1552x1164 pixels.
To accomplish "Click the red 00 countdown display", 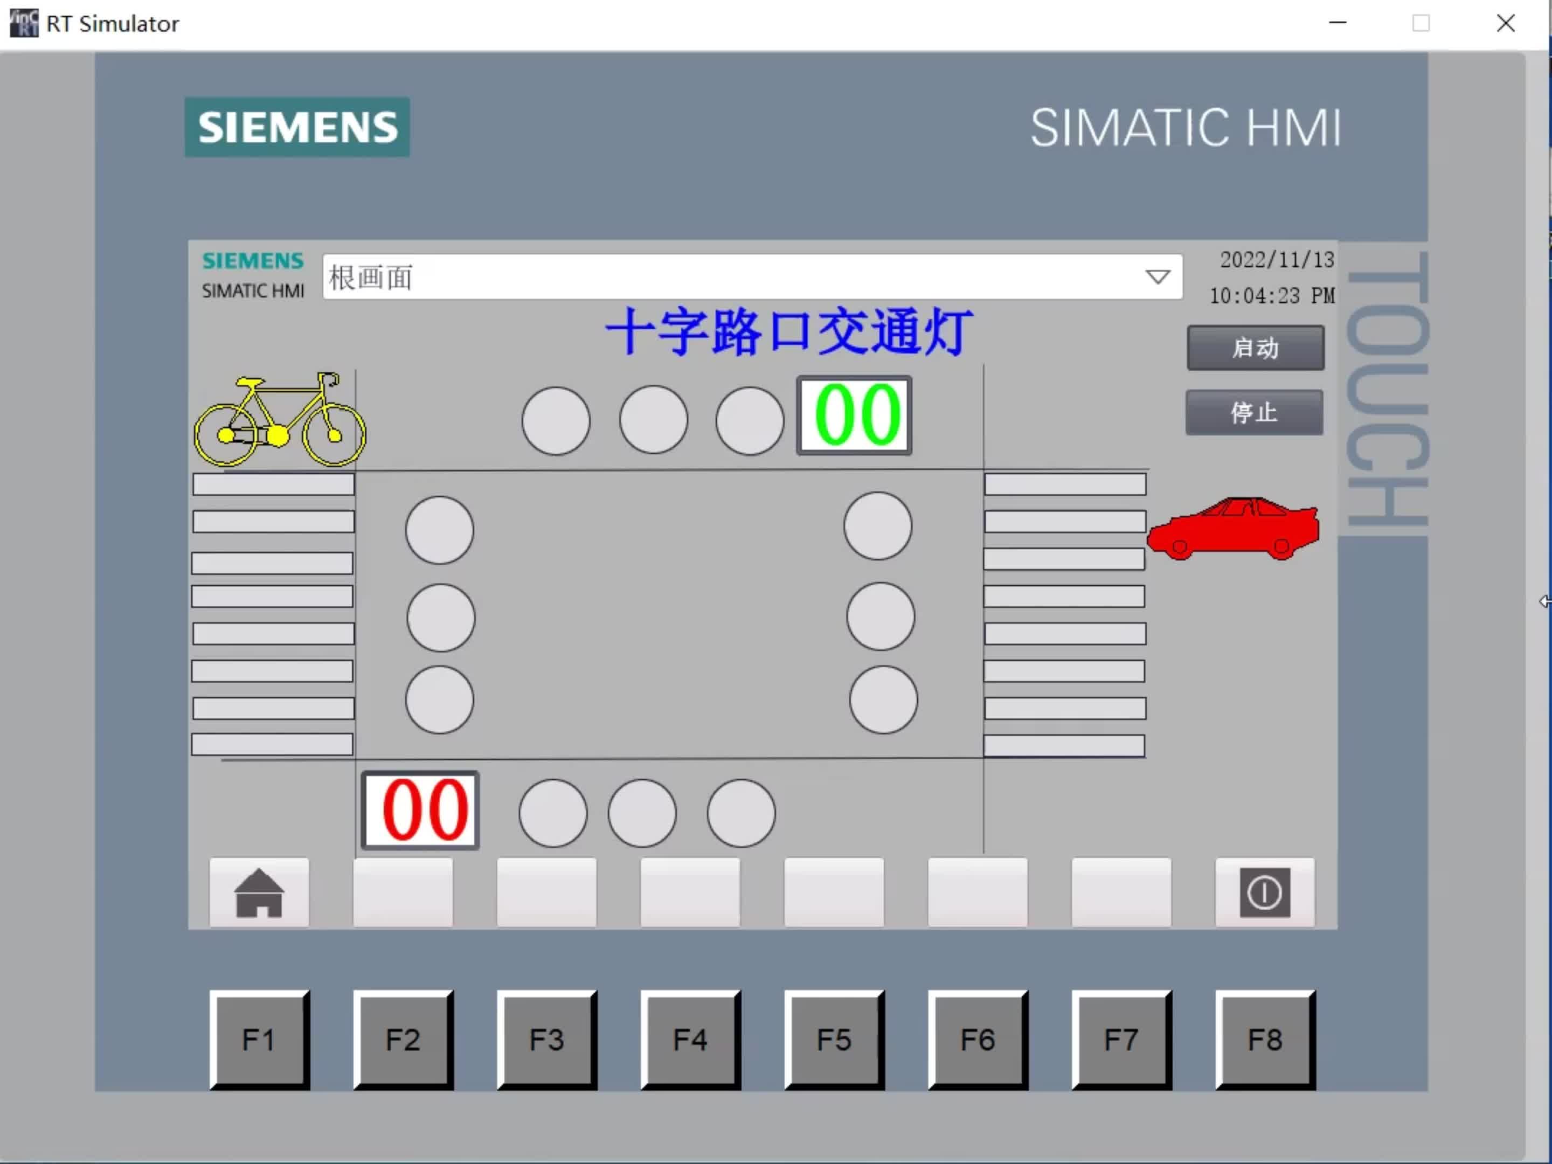I will point(420,811).
